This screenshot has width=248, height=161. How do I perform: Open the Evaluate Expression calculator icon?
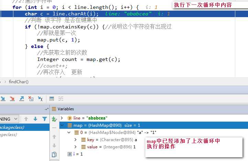pyautogui.click(x=52, y=99)
